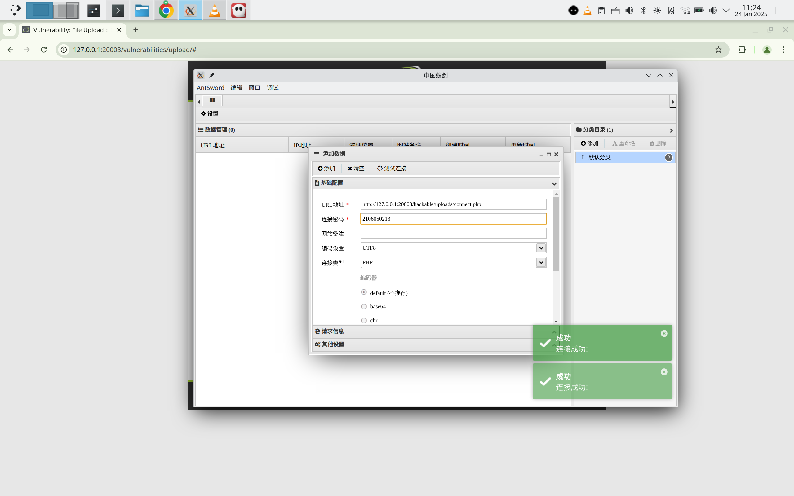Reload the browser page
Viewport: 794px width, 496px height.
coord(44,50)
